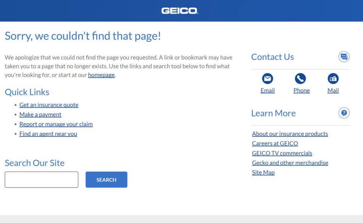Click Gecko and other merchandise

[x=290, y=163]
